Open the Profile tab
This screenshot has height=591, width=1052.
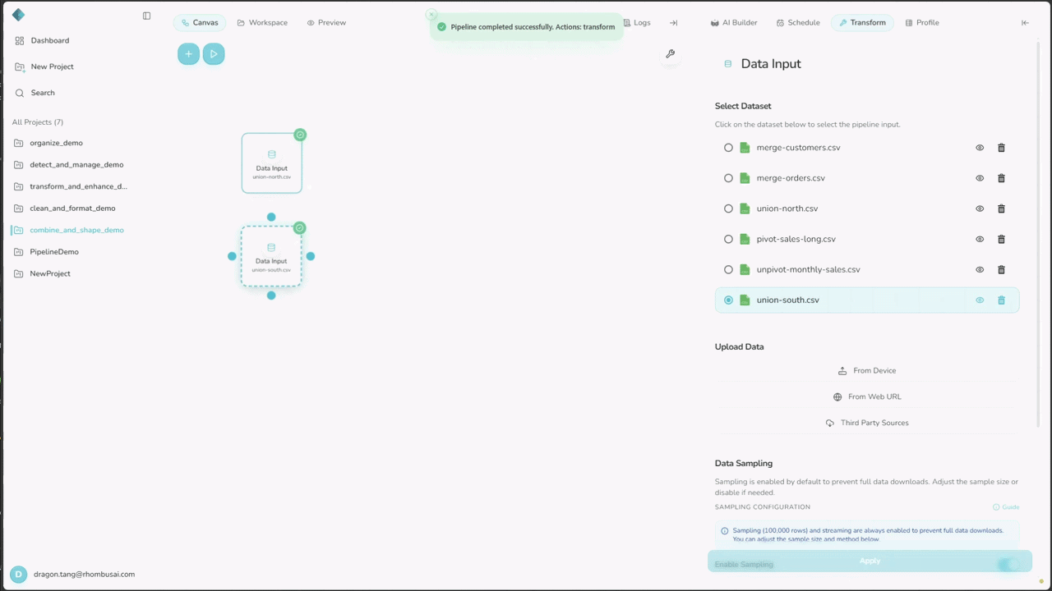[922, 23]
